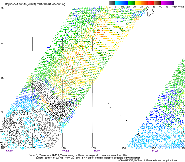Click the longitude '-165' axis label
The width and height of the screenshot is (185, 162).
(x=92, y=148)
